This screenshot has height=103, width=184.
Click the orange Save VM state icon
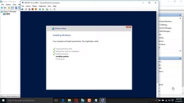point(36,9)
